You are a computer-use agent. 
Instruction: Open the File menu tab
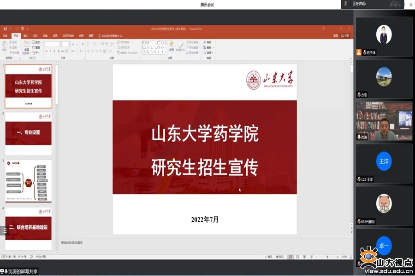(5, 35)
